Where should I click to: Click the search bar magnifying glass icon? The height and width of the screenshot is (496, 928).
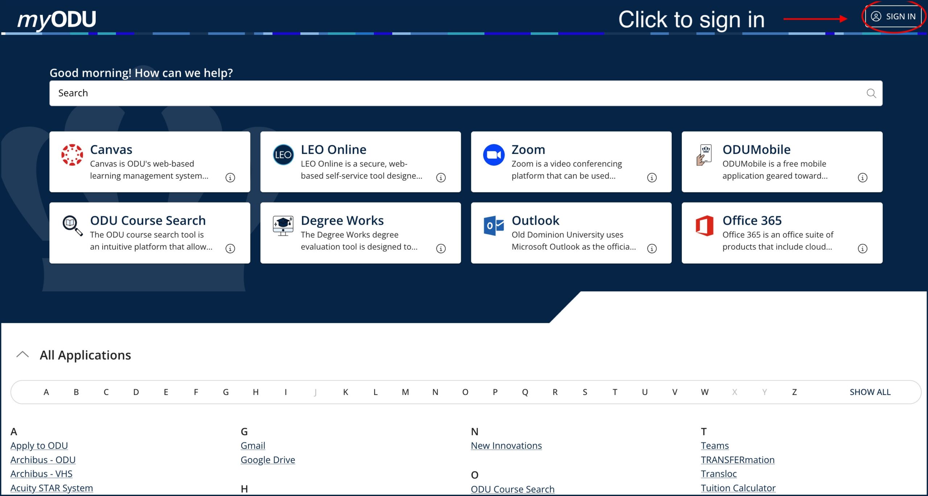click(x=871, y=93)
